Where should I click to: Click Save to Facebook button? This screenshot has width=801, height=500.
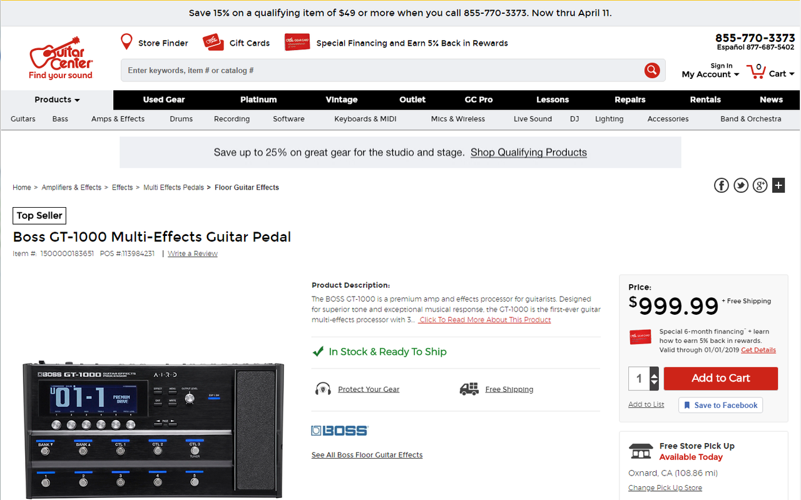720,405
